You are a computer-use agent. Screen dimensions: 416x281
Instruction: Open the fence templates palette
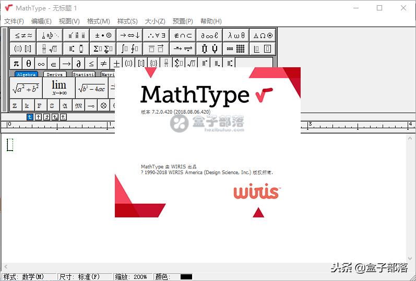click(23, 48)
